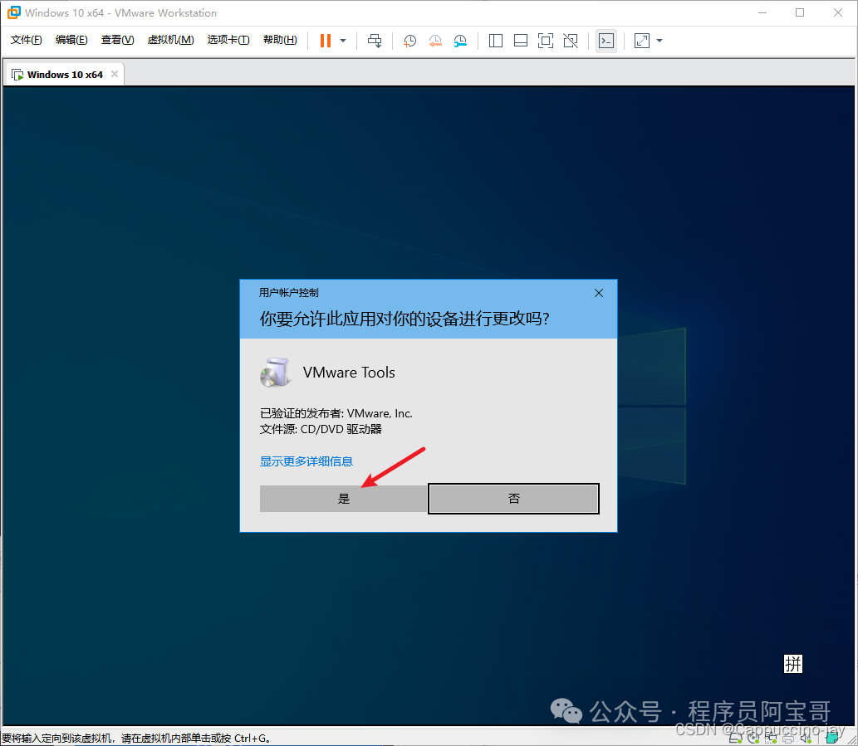Close the 用户帐户控制 dialog
Viewport: 858px width, 746px height.
[x=599, y=293]
